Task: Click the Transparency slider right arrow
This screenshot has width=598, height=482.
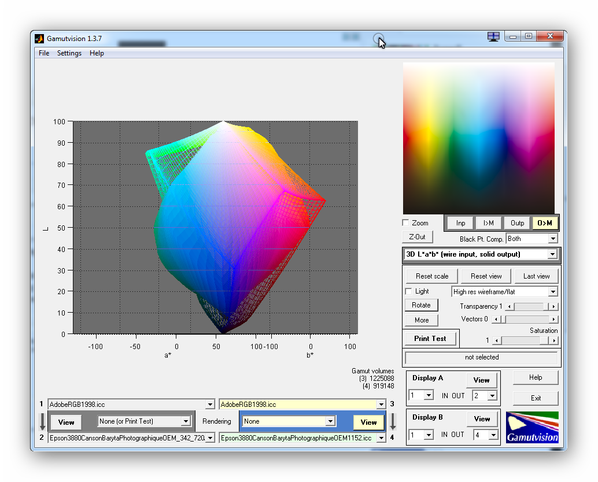Action: [x=553, y=307]
